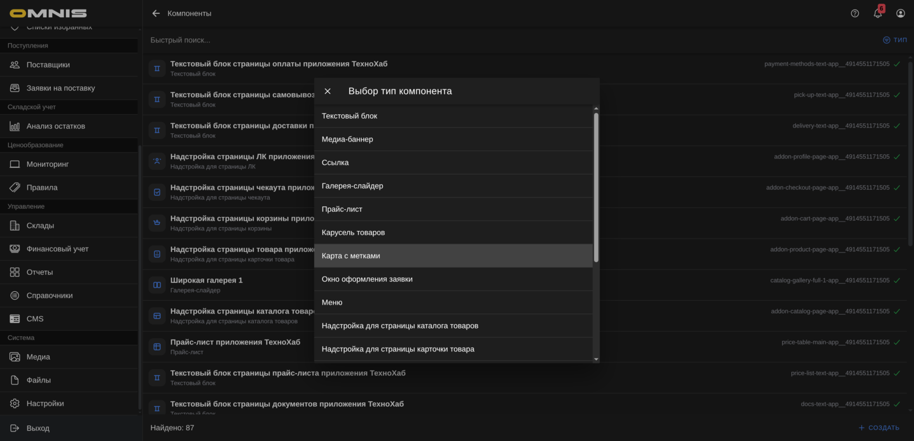The height and width of the screenshot is (441, 914).
Task: Open the help icon in the top bar
Action: coord(854,13)
